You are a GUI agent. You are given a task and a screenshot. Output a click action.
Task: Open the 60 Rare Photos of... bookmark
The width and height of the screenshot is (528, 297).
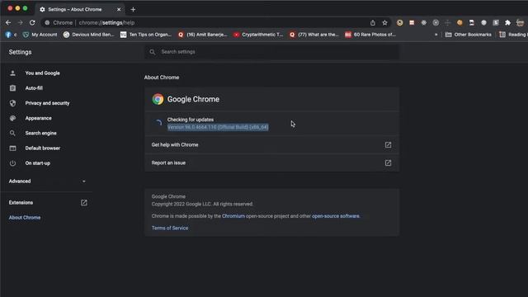[370, 35]
